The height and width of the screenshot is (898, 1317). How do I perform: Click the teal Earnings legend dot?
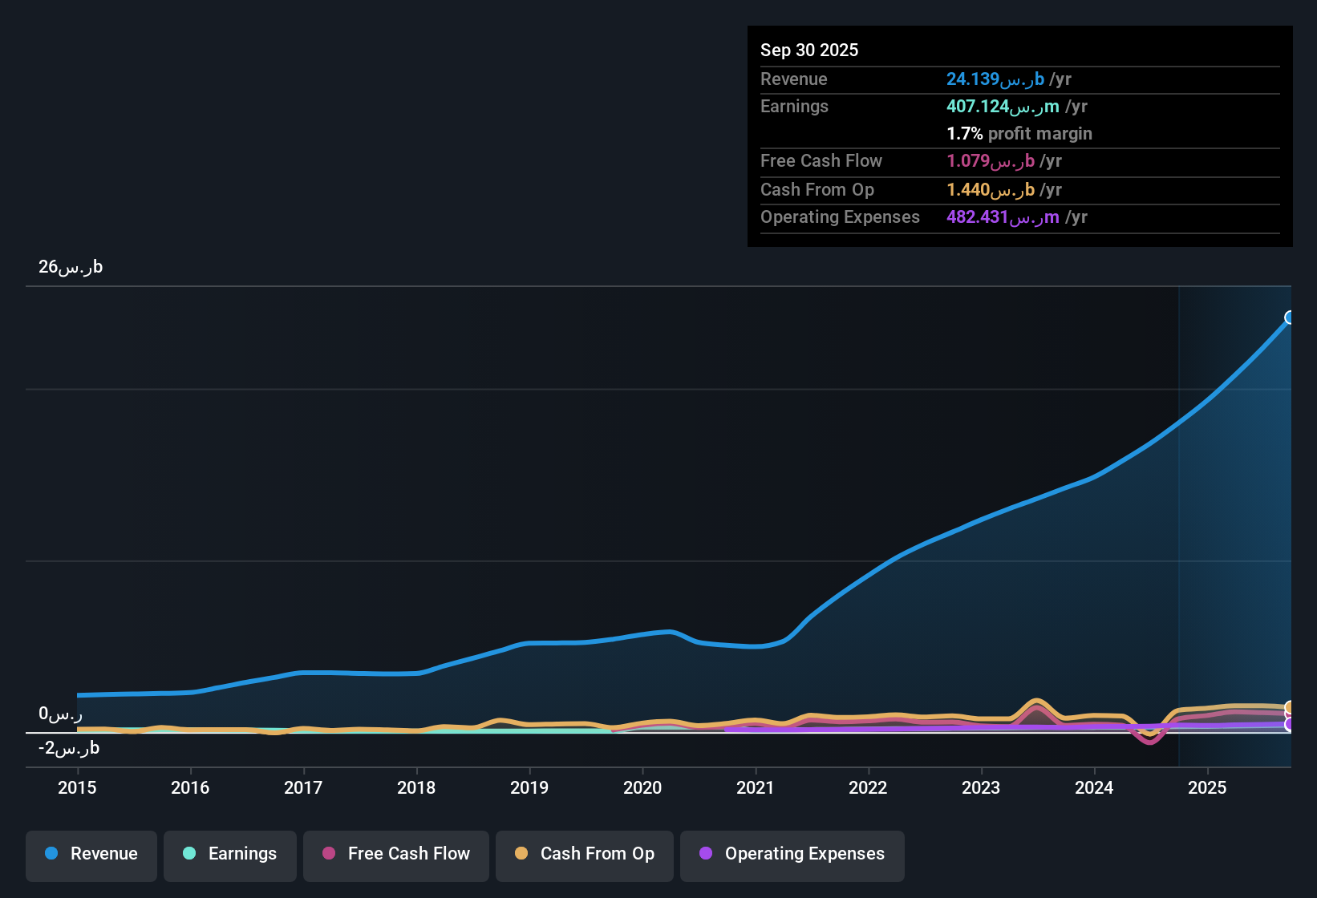[x=188, y=854]
